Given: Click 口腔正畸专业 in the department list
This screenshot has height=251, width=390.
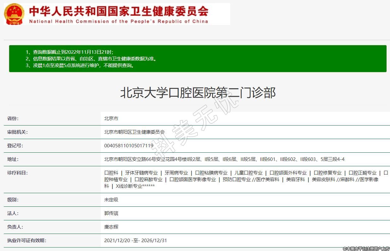Looking at the screenshot, I should (x=363, y=173).
